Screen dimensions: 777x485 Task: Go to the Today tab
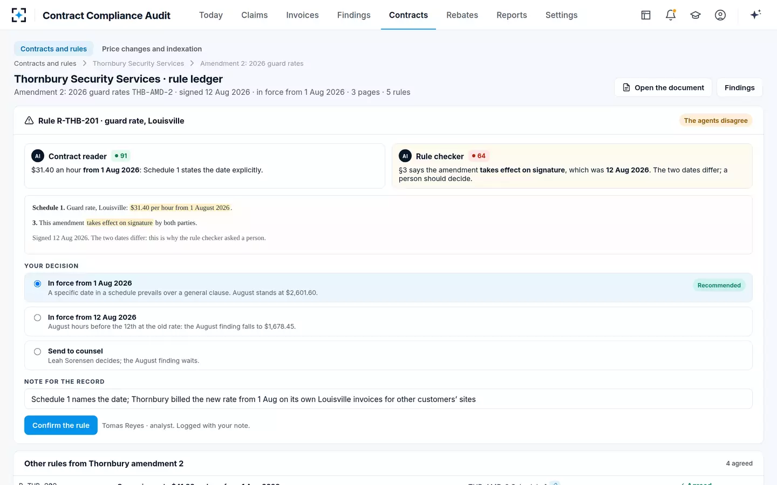(211, 15)
